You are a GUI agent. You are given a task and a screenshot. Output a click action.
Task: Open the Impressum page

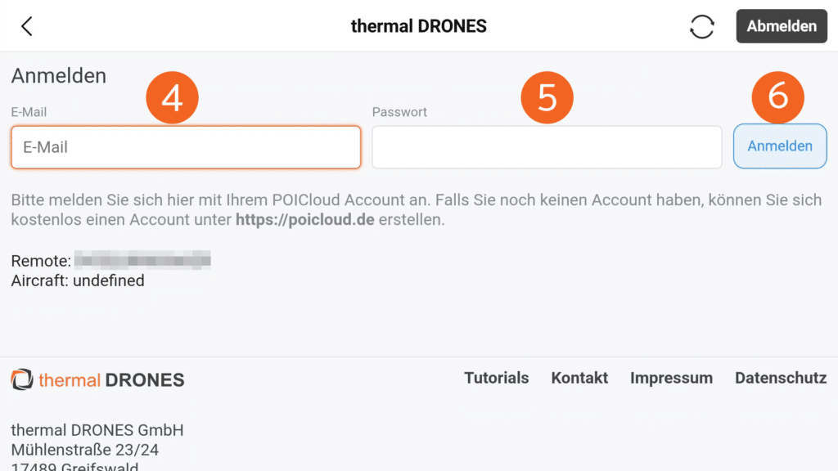point(671,378)
